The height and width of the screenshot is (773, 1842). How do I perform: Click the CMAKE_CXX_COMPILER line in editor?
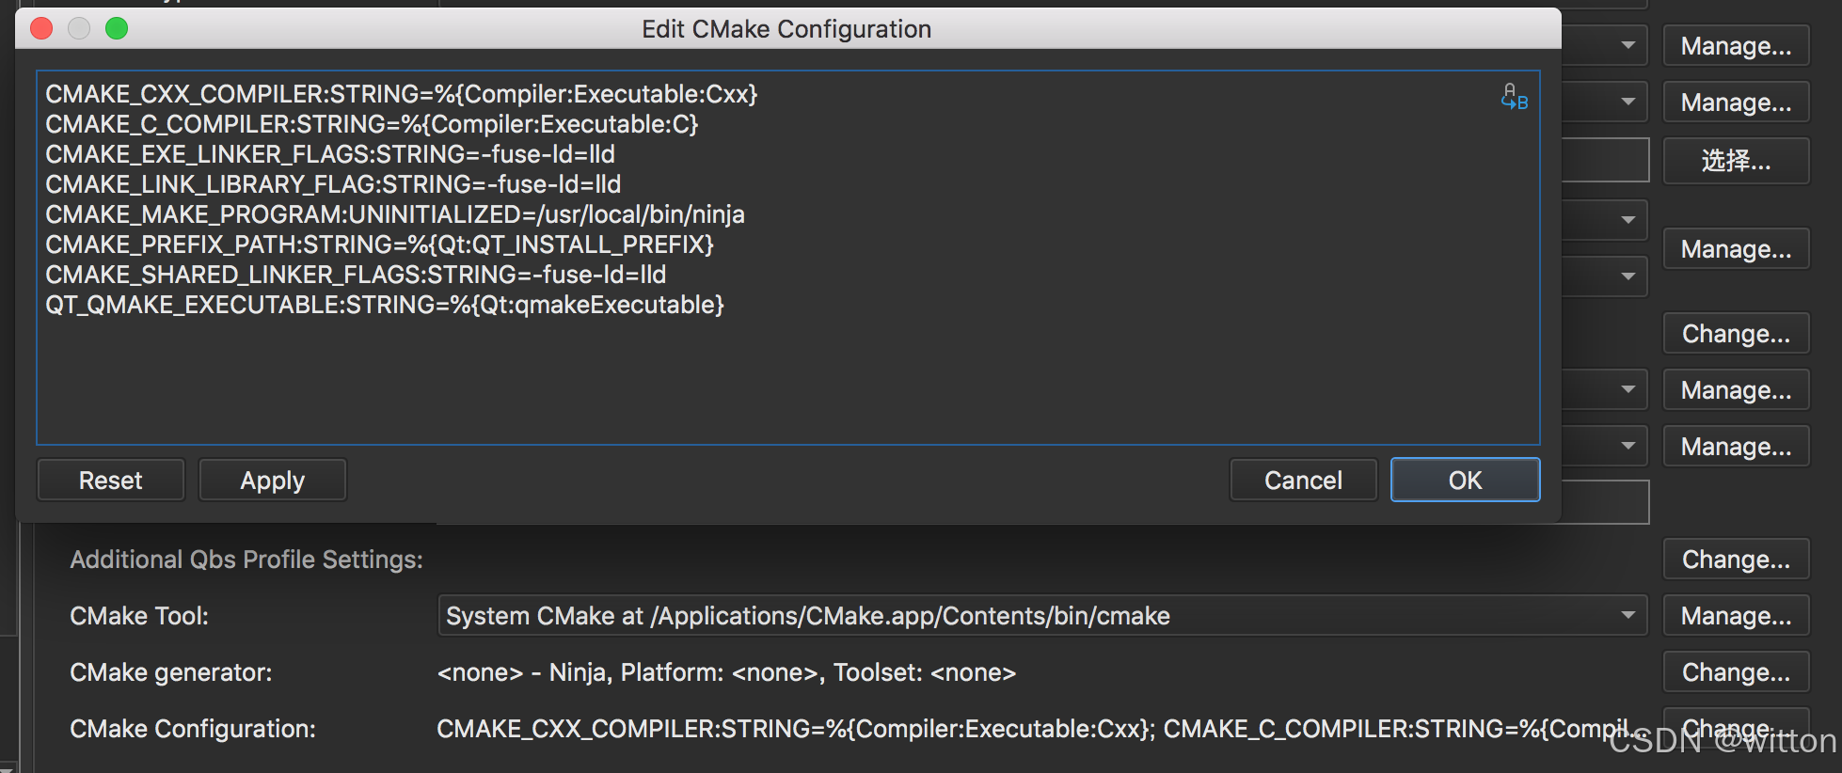point(402,94)
